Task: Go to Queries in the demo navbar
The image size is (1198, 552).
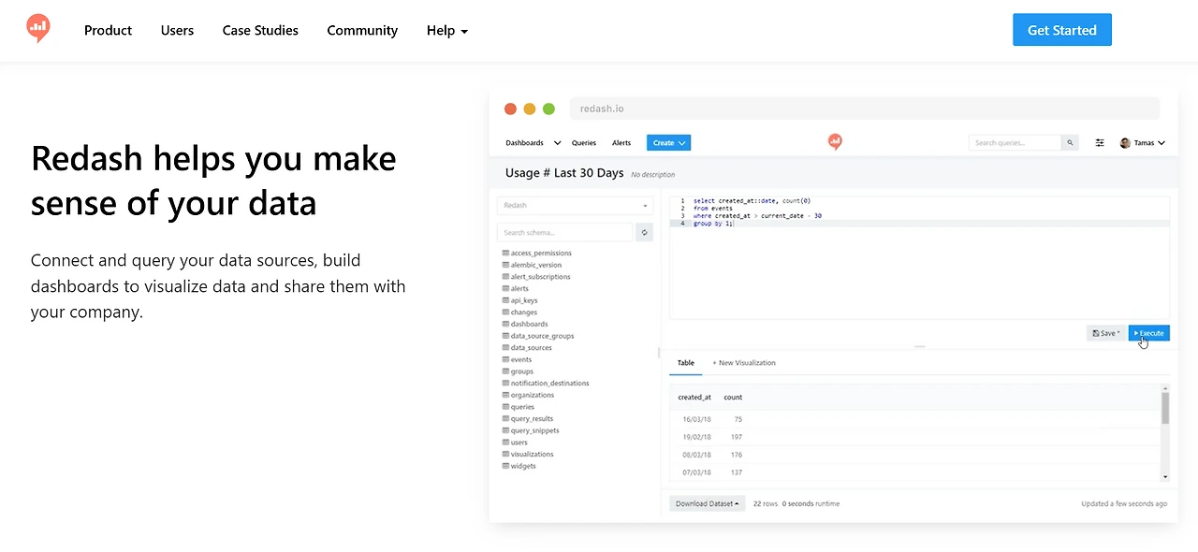Action: tap(584, 143)
